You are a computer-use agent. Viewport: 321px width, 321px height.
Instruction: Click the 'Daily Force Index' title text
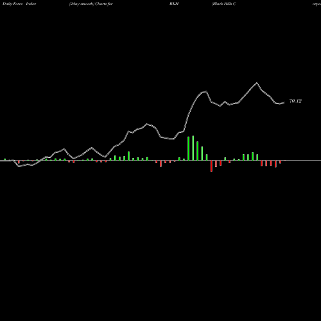coord(19,4)
